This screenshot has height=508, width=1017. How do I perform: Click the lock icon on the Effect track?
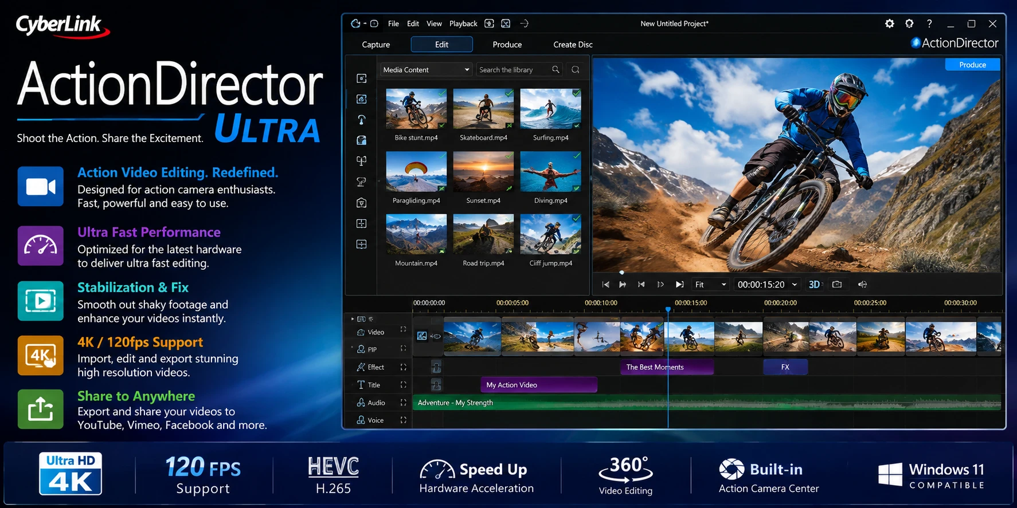click(x=436, y=367)
